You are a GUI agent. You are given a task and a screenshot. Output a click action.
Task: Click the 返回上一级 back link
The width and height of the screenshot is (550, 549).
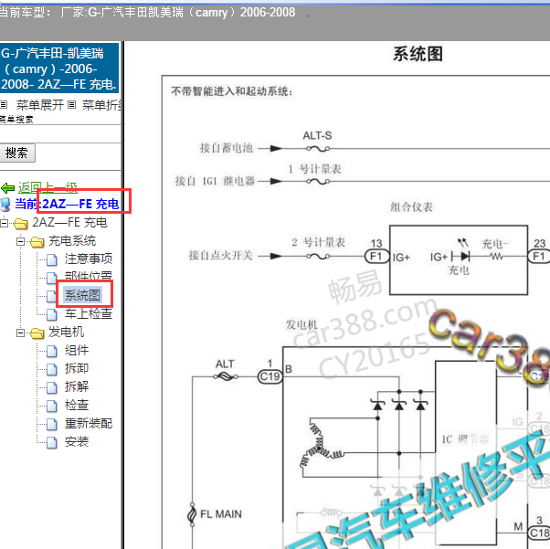[x=48, y=187]
